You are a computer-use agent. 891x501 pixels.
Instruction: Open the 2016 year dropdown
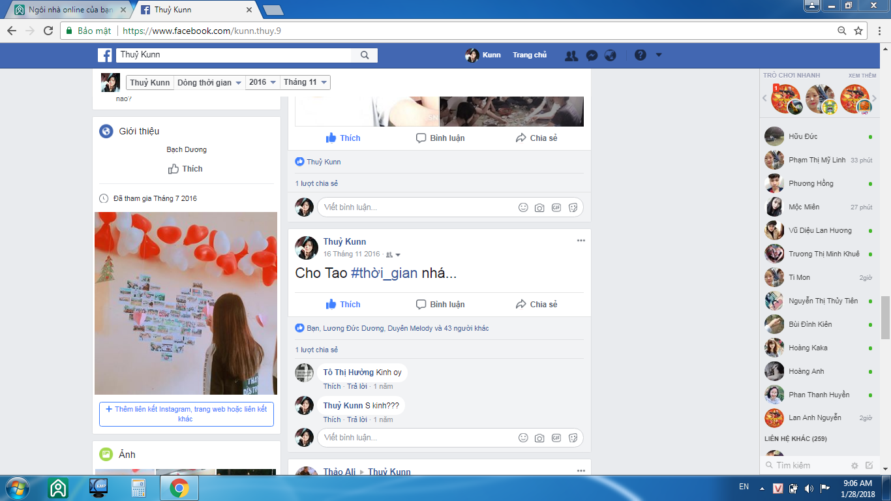pyautogui.click(x=263, y=82)
